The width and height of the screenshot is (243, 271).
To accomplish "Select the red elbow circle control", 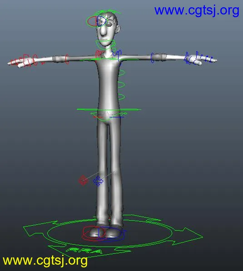I will pos(67,59).
